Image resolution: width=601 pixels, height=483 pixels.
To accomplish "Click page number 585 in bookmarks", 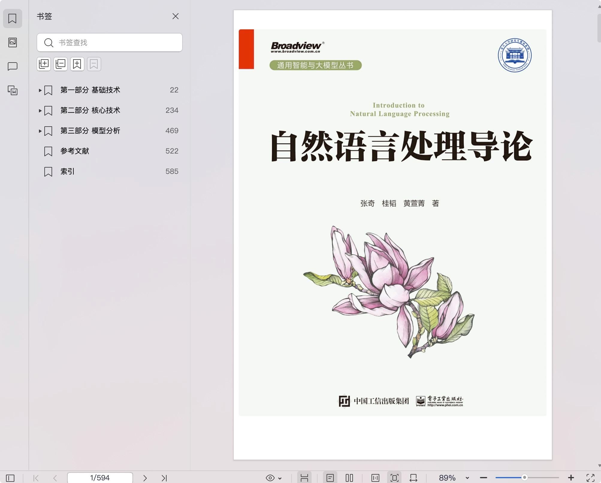I will [172, 171].
